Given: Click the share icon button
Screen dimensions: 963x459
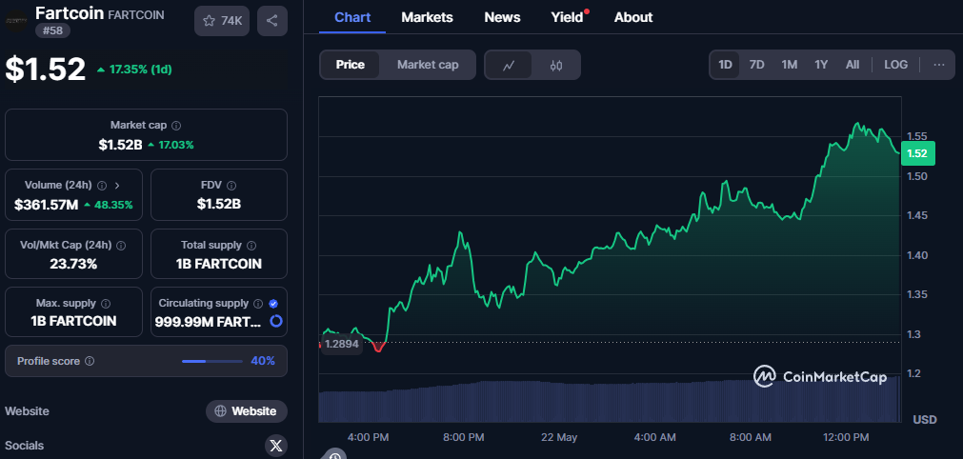Looking at the screenshot, I should [272, 21].
